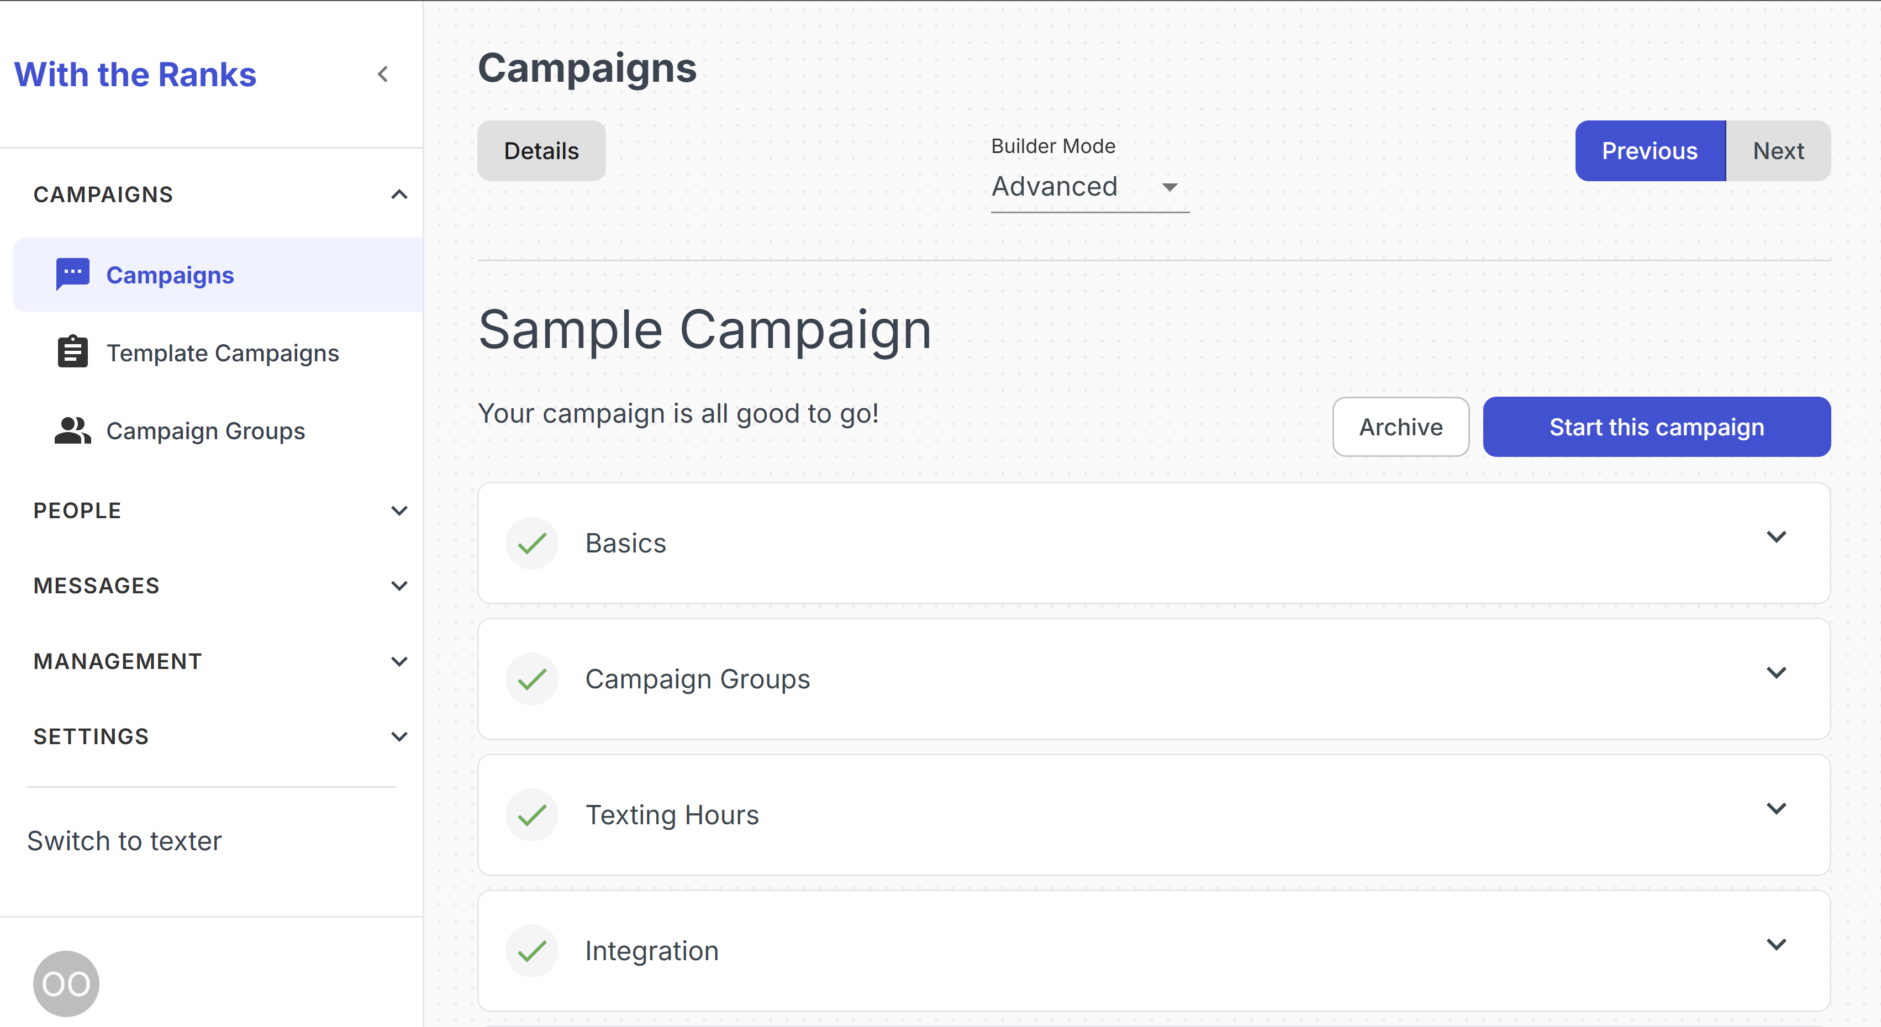Screen dimensions: 1881x1027
Task: Click the sidebar collapse arrow next to With the Ranks
Action: point(383,74)
